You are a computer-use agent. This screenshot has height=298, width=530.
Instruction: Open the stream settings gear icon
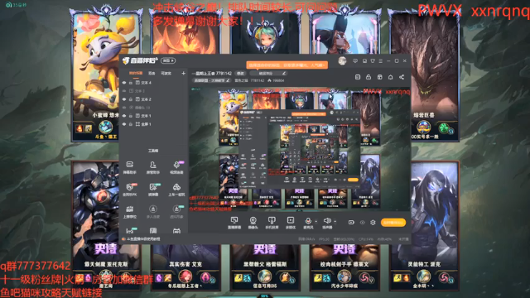[373, 223]
